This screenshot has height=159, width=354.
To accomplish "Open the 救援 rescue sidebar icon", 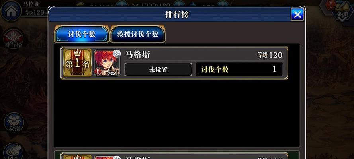I will (14, 123).
